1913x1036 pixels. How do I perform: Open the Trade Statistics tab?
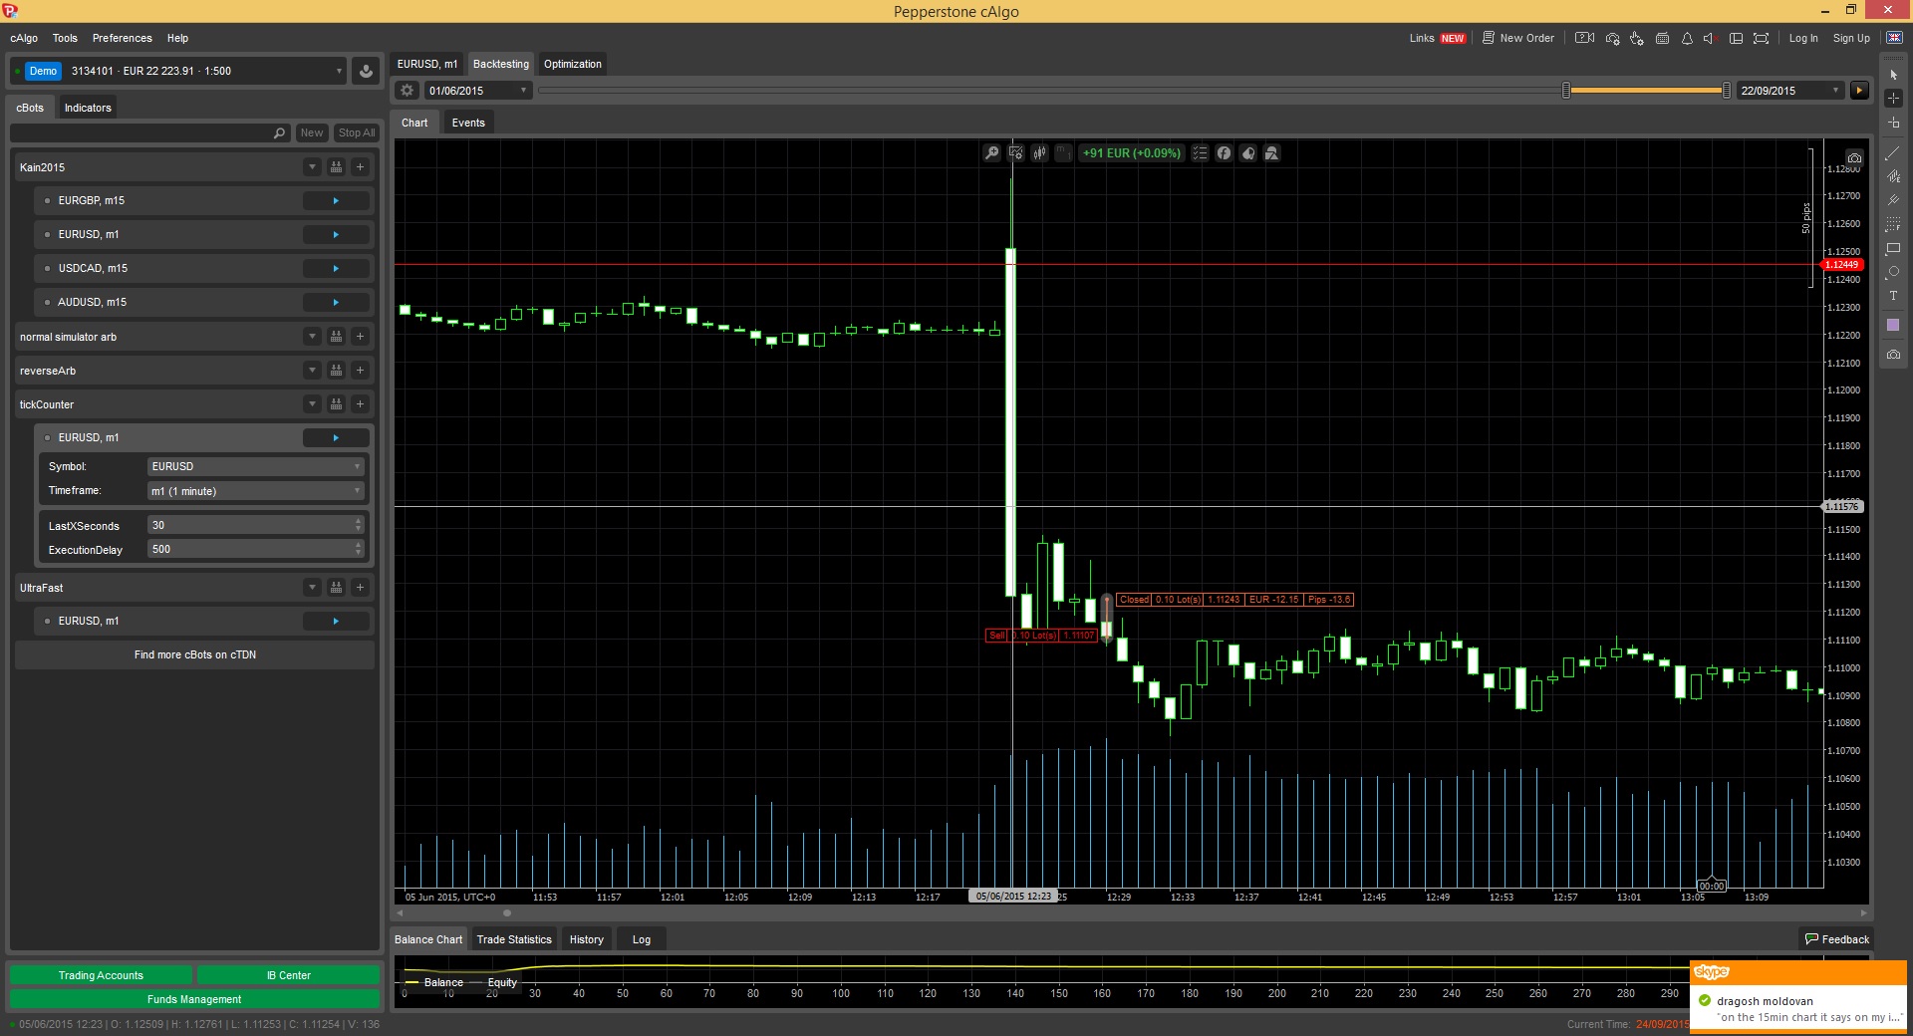(514, 939)
